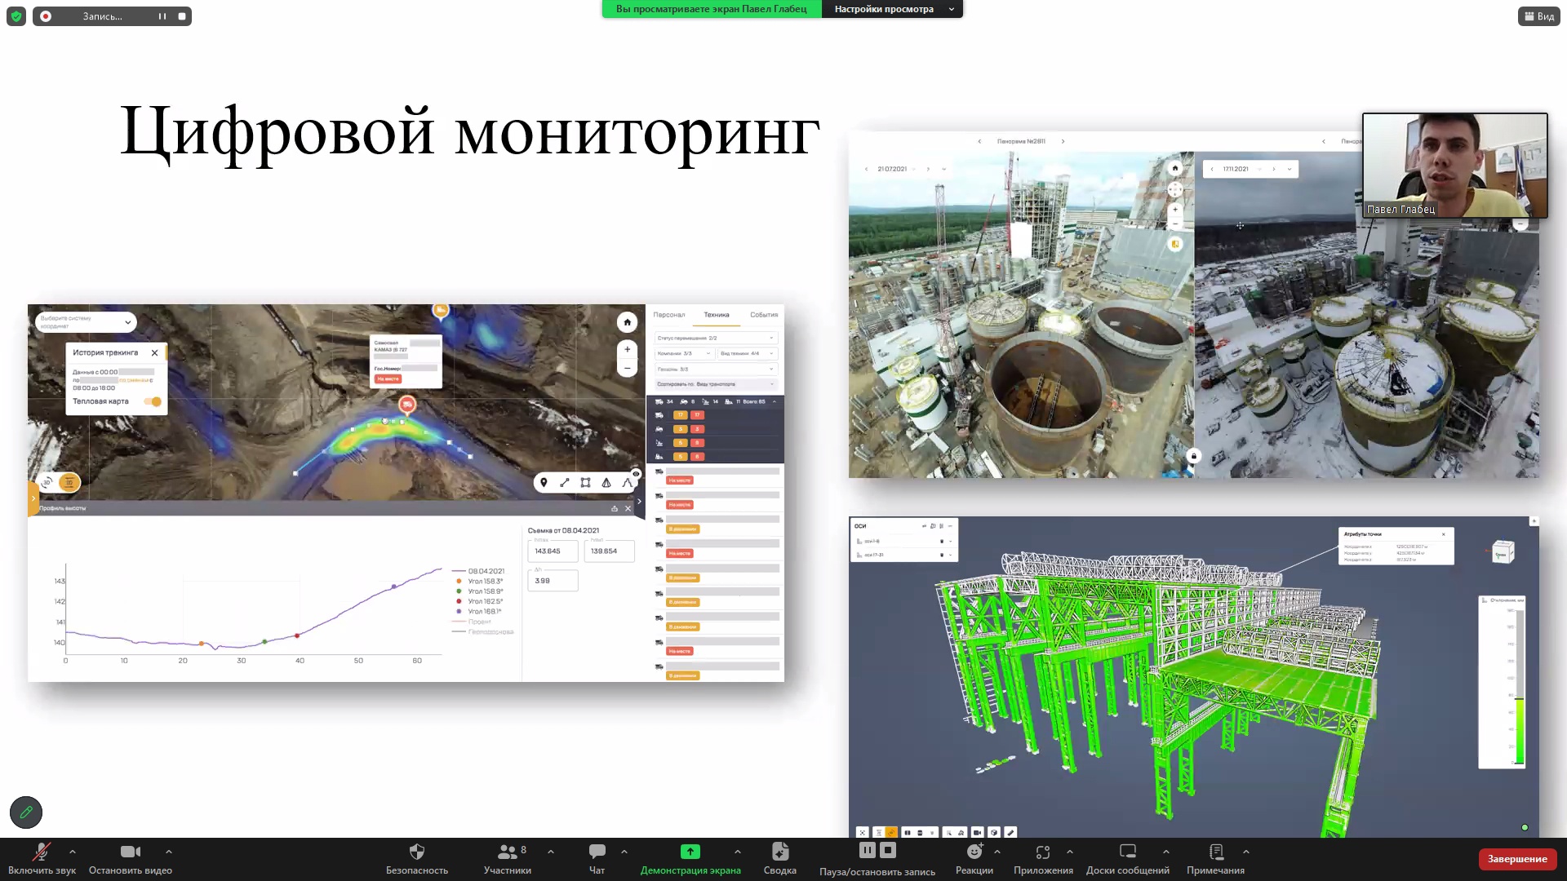The height and width of the screenshot is (881, 1567).
Task: Close the Профиль высоты panel
Action: click(x=628, y=508)
